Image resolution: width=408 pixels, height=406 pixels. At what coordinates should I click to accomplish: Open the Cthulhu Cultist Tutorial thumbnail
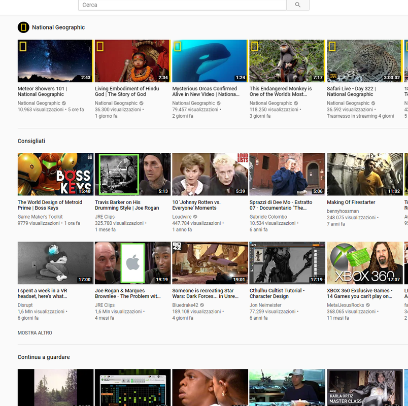click(x=287, y=262)
